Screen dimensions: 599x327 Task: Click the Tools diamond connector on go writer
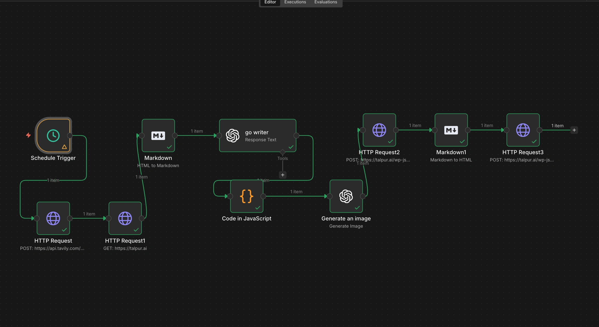click(283, 152)
